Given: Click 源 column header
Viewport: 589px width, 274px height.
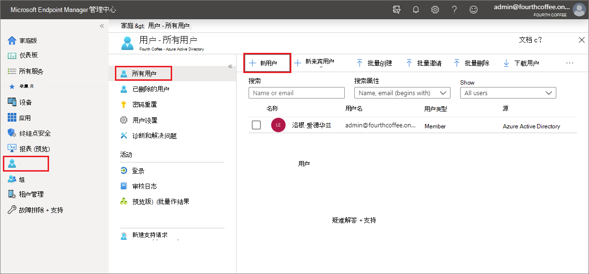Looking at the screenshot, I should point(505,109).
